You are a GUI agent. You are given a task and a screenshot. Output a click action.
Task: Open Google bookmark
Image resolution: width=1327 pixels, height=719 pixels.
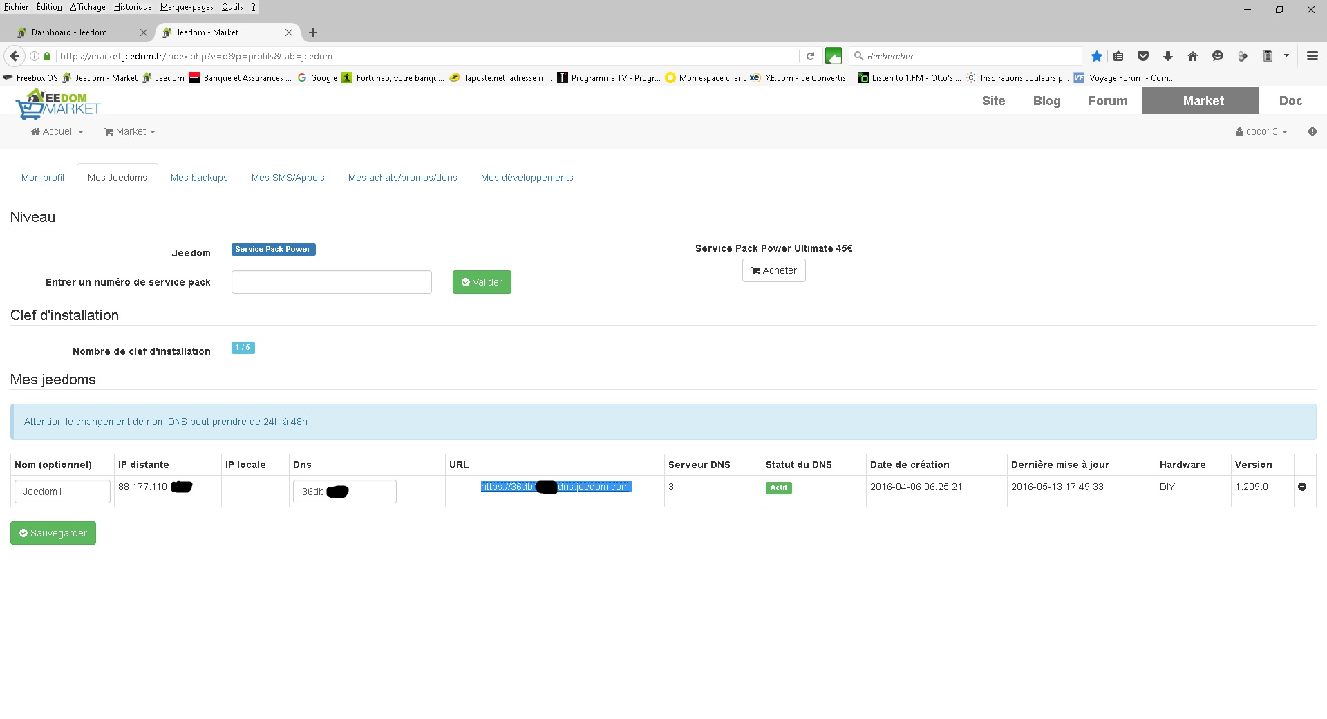click(317, 78)
